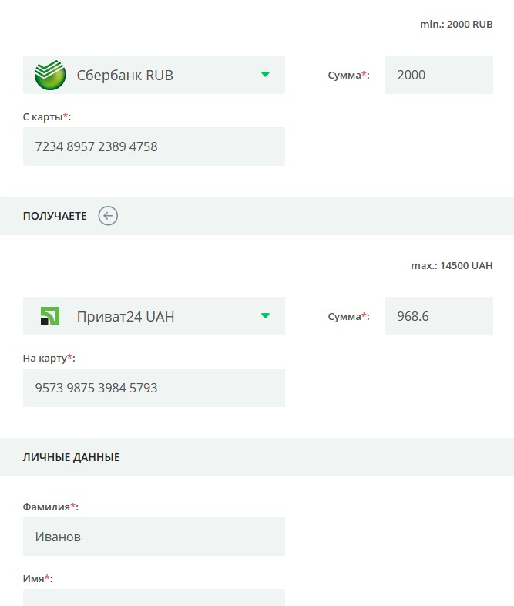Expand the Сбербанк RUB dropdown arrow
The height and width of the screenshot is (606, 514).
tap(265, 74)
